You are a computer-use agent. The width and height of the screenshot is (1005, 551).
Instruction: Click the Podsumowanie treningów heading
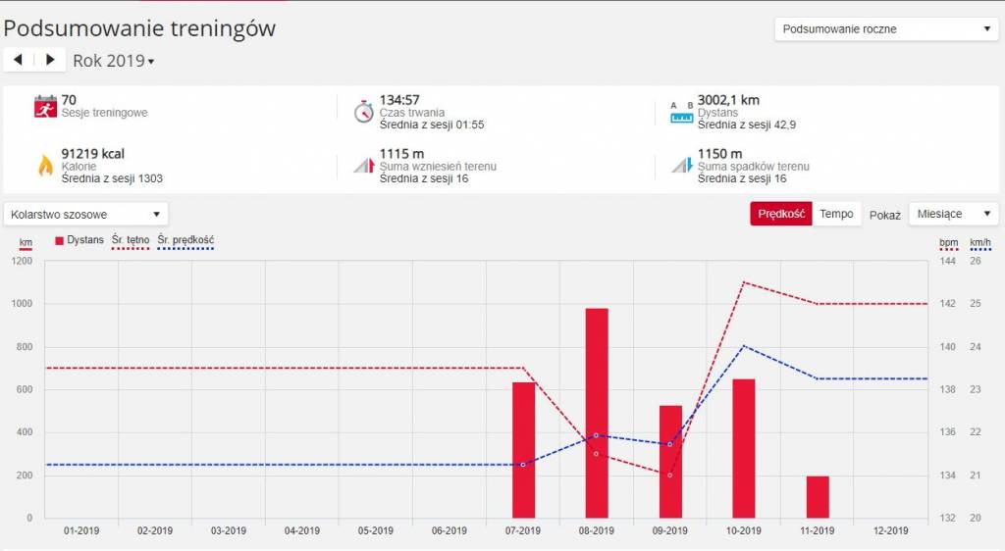(139, 28)
